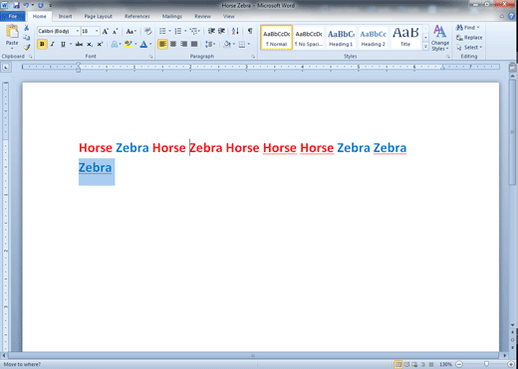Open Bullets list dropdown

(x=169, y=31)
